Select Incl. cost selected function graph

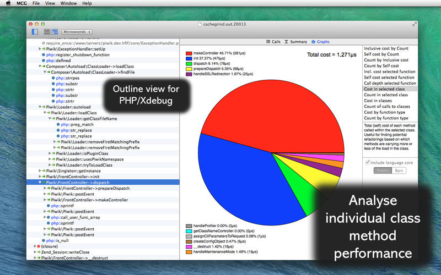(x=390, y=71)
